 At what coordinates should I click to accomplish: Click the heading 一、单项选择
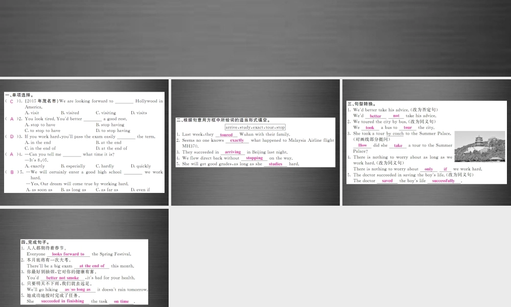(19, 95)
